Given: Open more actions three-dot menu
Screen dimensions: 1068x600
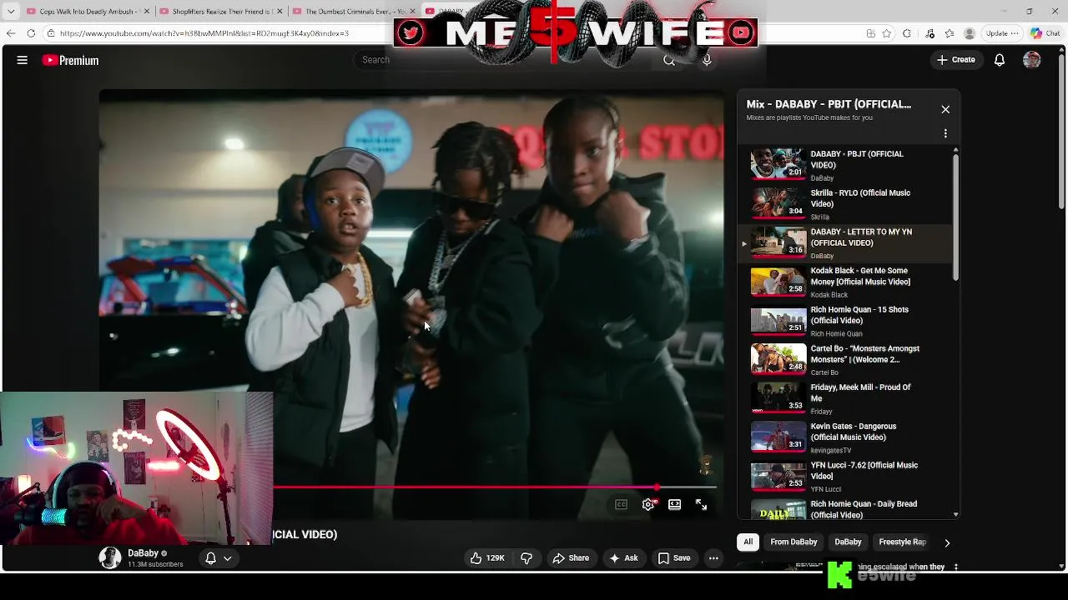Looking at the screenshot, I should (713, 558).
